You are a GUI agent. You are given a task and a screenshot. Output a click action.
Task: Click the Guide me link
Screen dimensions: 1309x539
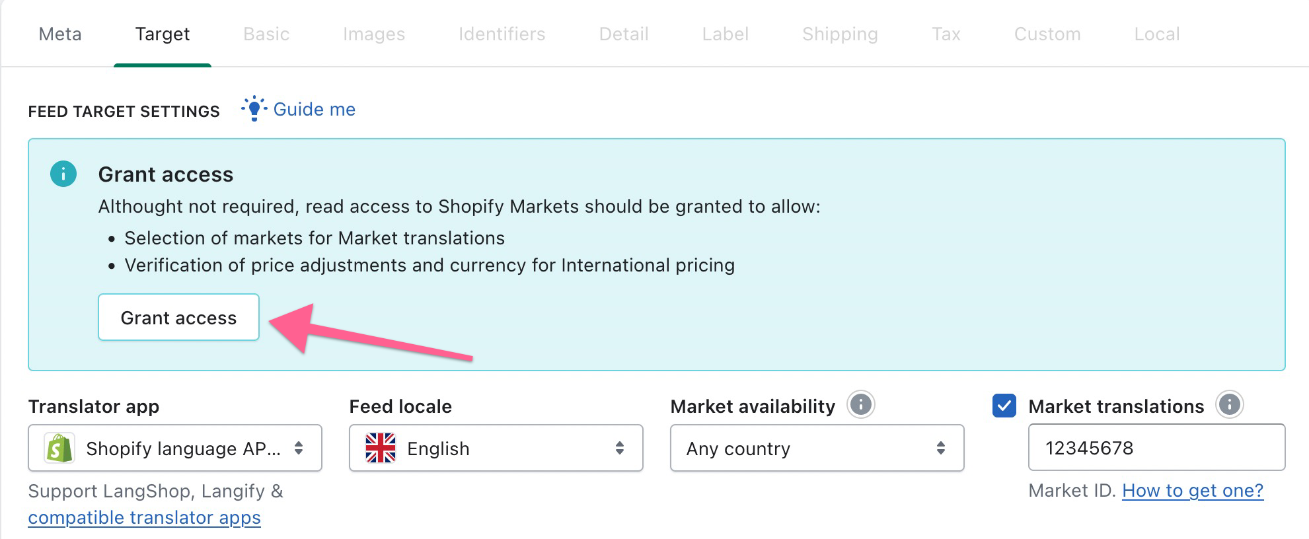[x=315, y=109]
